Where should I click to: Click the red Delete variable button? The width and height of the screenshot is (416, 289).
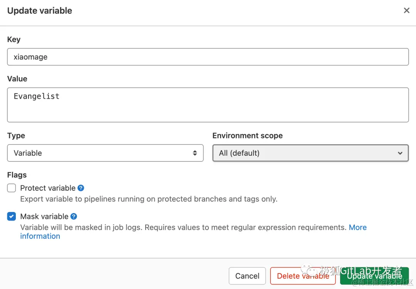(x=303, y=276)
